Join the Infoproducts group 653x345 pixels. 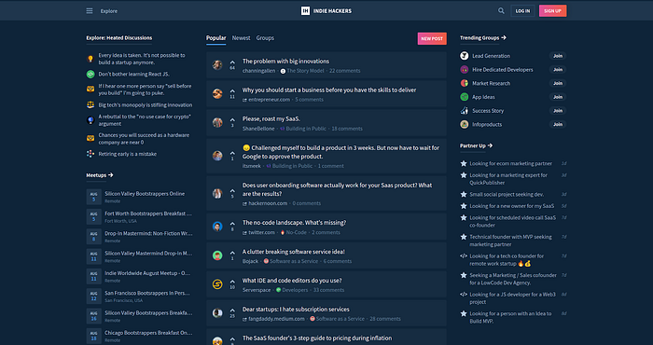tap(558, 124)
